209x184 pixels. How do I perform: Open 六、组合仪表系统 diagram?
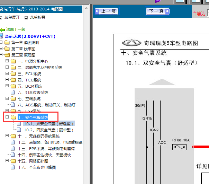33,93
